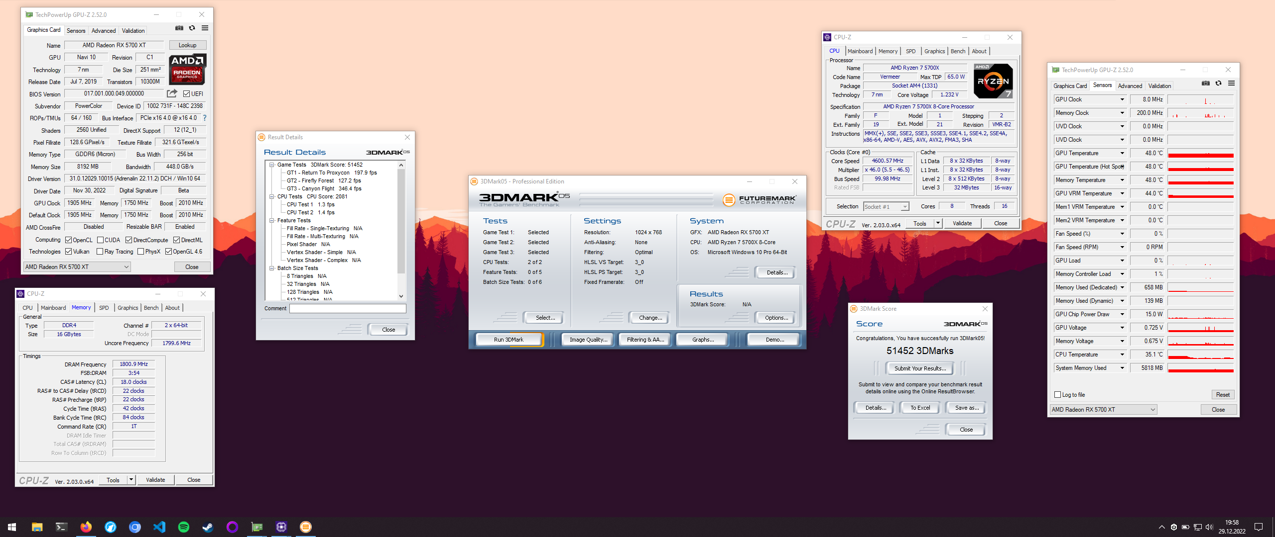Open hamburger menu in GPU-Z Graphics Card window
1275x537 pixels.
pos(205,28)
